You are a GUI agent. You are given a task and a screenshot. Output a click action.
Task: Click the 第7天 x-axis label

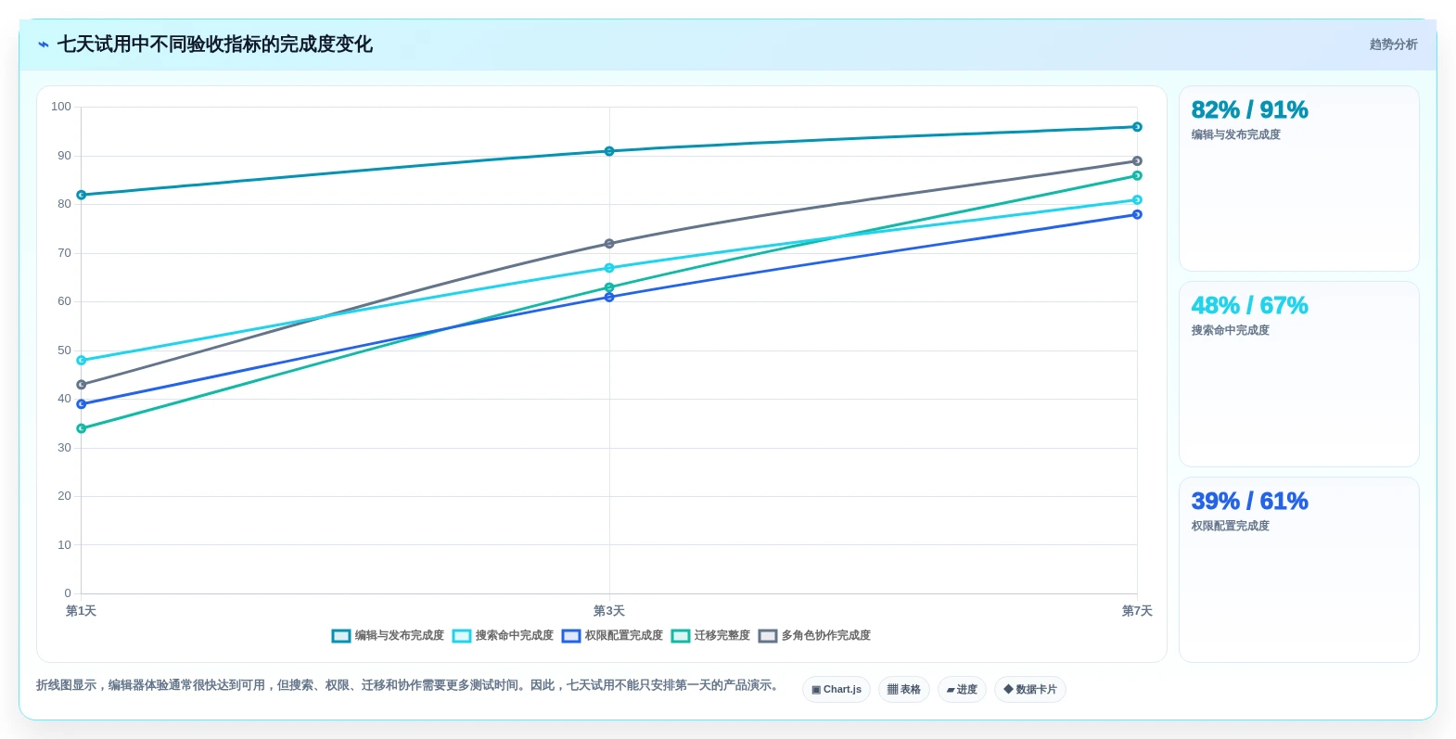pos(1137,611)
